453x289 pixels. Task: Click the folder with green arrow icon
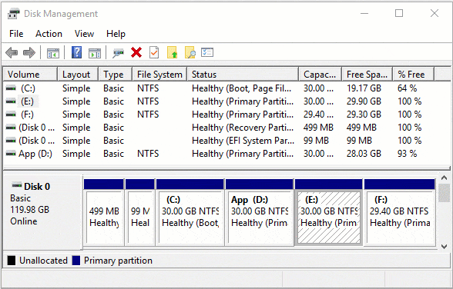coord(173,52)
